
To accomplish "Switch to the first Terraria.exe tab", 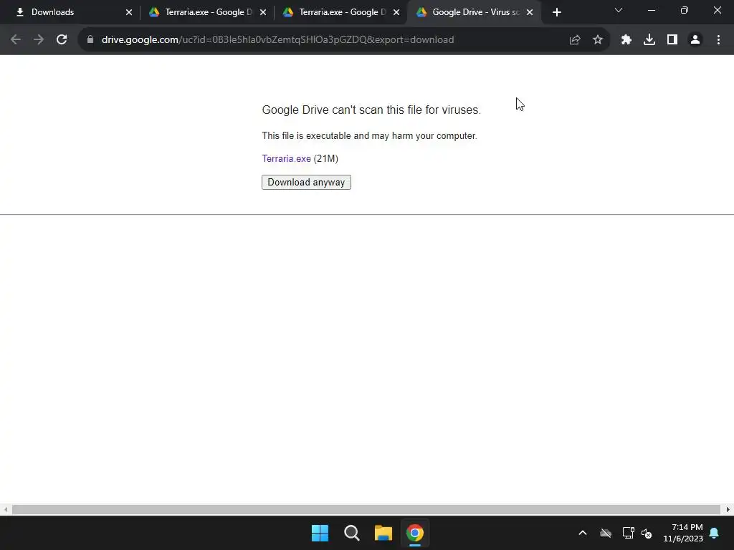I will (x=206, y=12).
